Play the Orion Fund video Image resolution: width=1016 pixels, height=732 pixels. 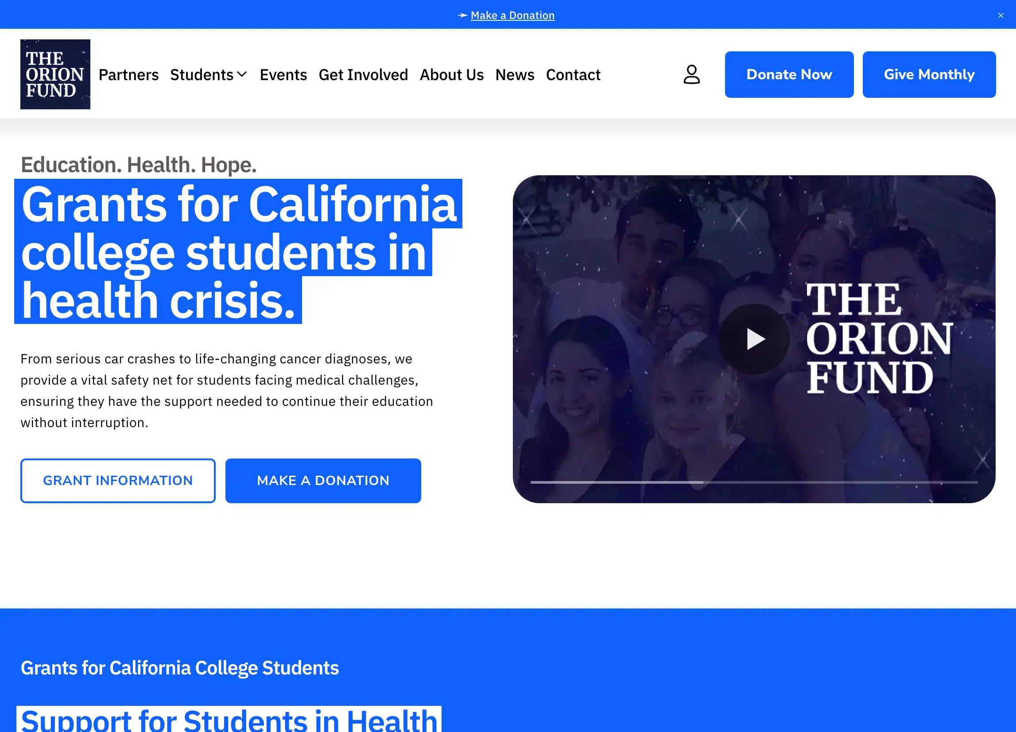pos(754,339)
